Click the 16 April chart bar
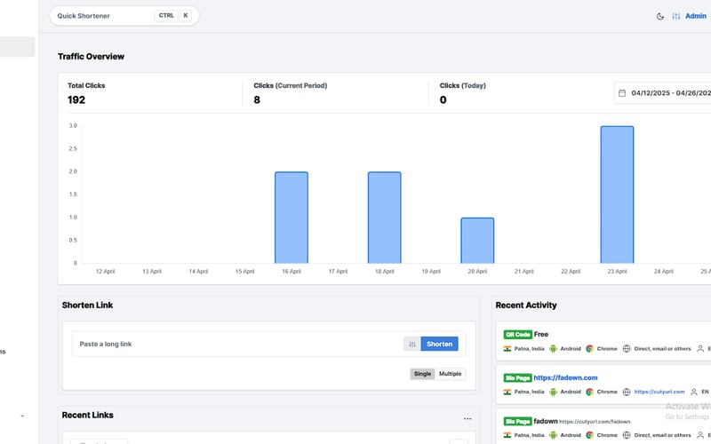The height and width of the screenshot is (444, 711). pyautogui.click(x=292, y=218)
